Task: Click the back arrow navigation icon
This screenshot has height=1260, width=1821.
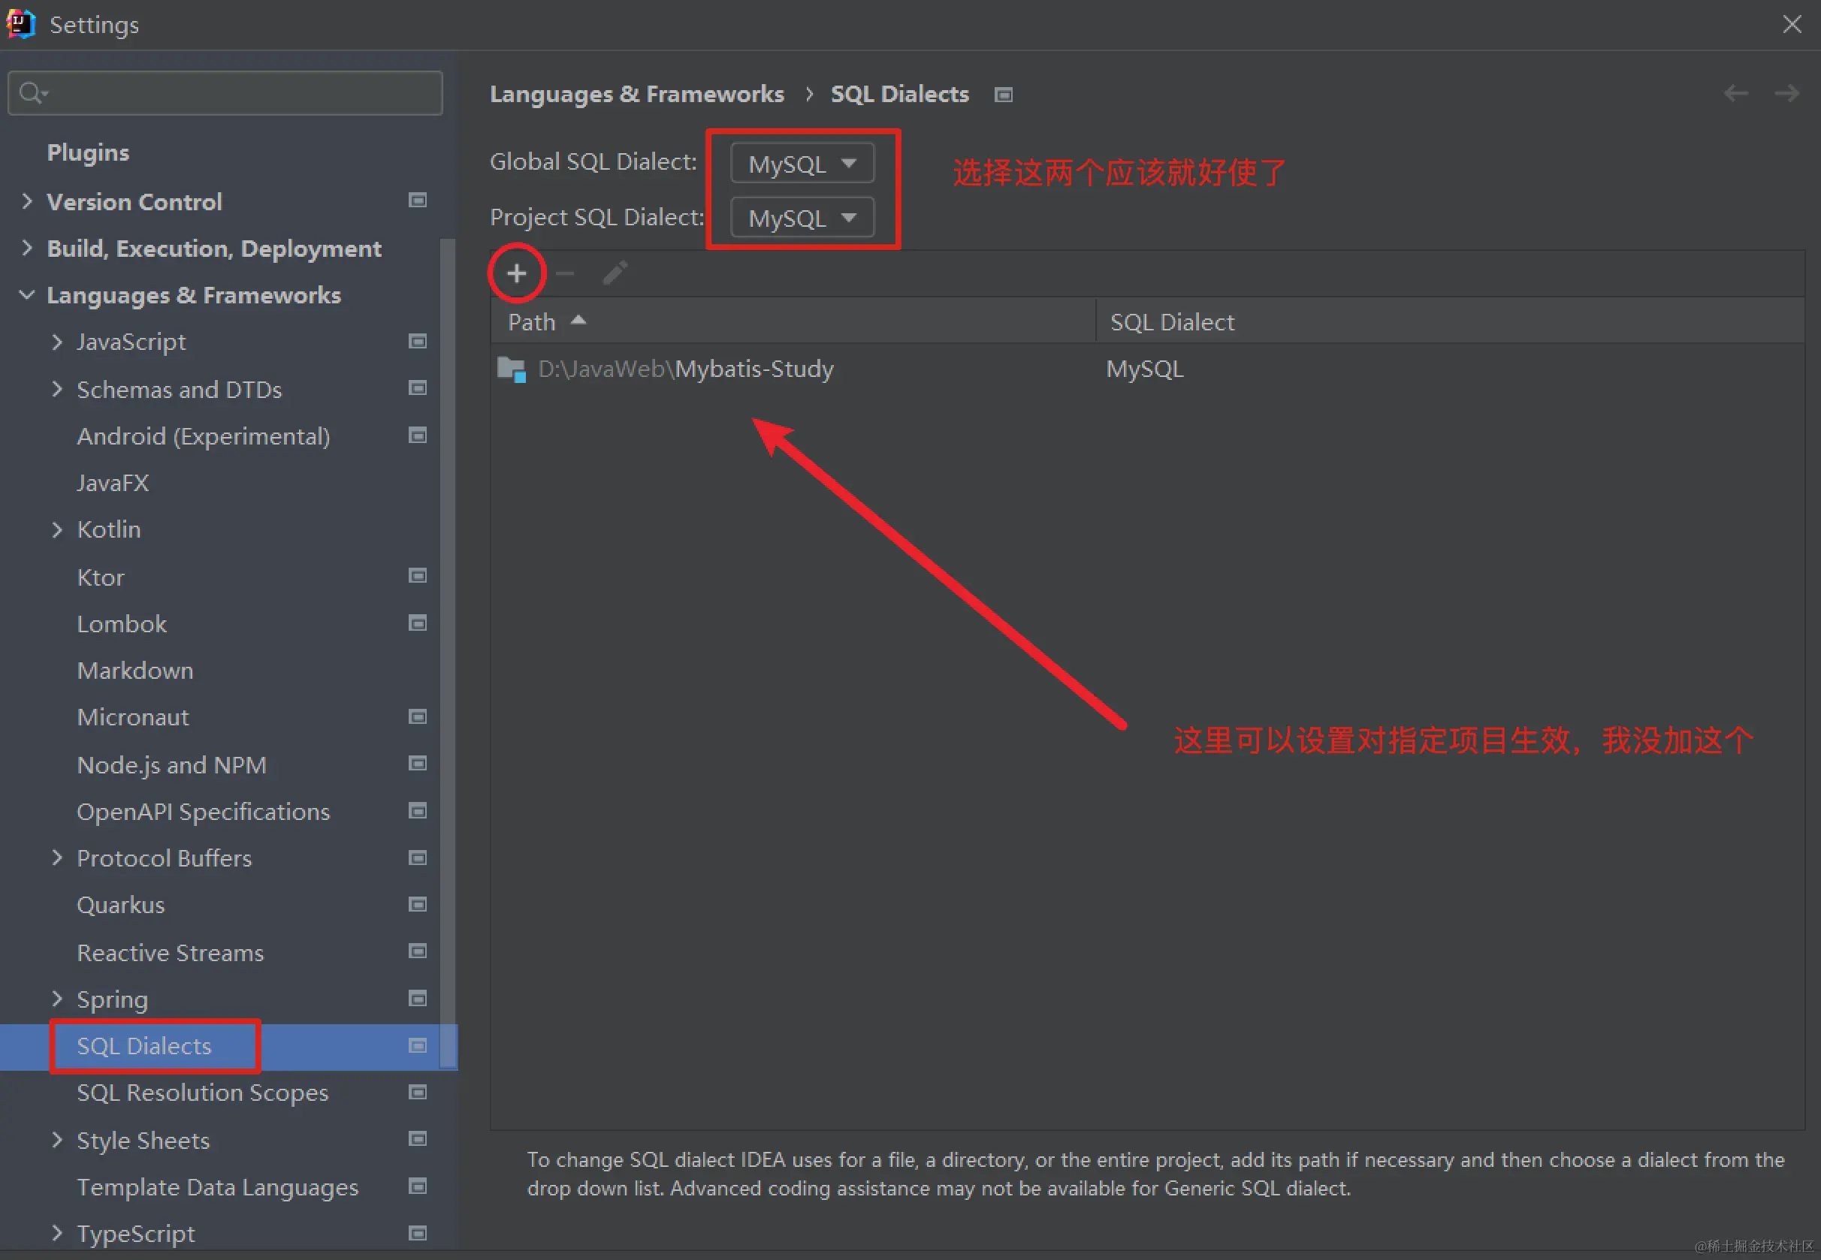Action: point(1735,94)
